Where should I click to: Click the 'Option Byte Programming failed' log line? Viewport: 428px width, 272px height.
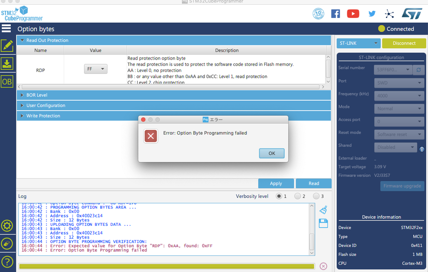click(84, 250)
